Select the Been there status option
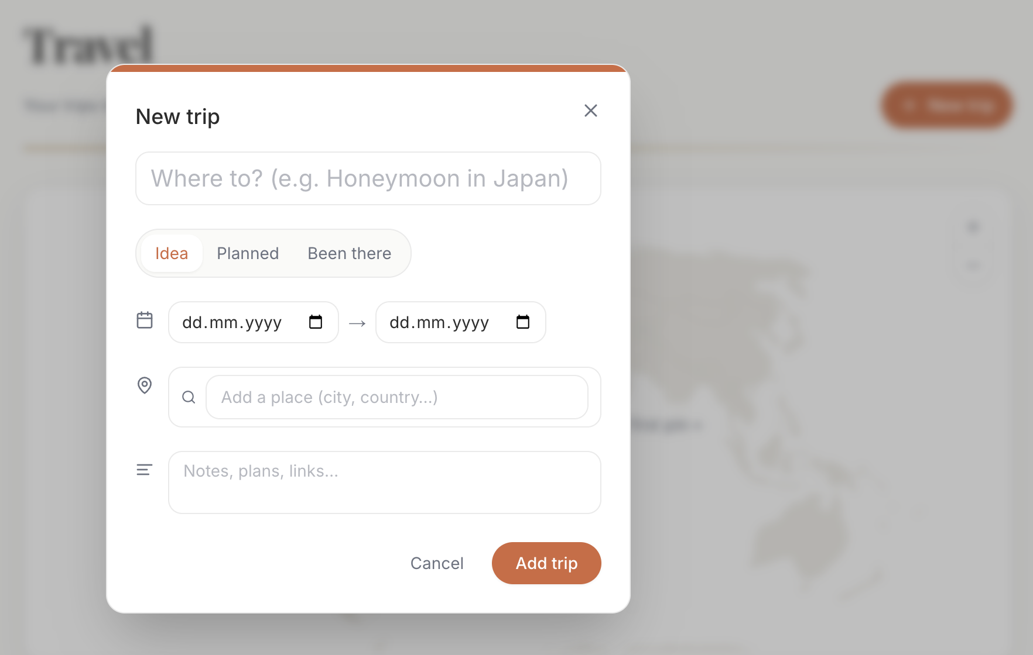1033x655 pixels. tap(350, 253)
